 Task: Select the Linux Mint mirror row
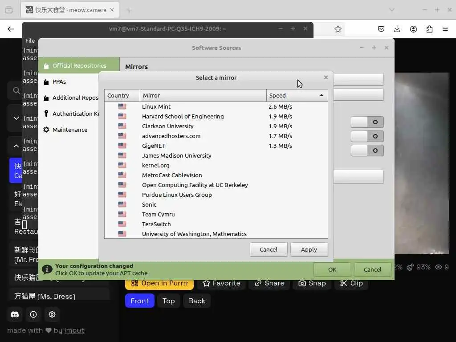pos(216,106)
